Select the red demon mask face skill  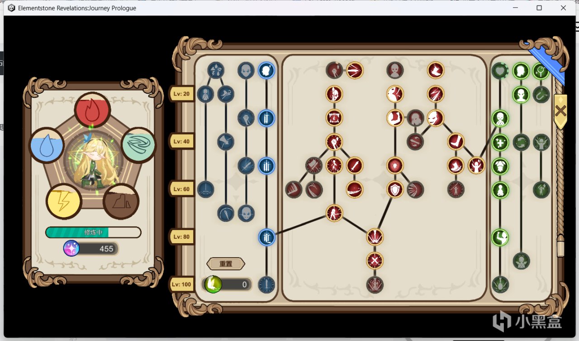click(436, 118)
